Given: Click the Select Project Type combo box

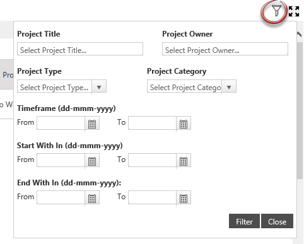Looking at the screenshot, I should 62,86.
